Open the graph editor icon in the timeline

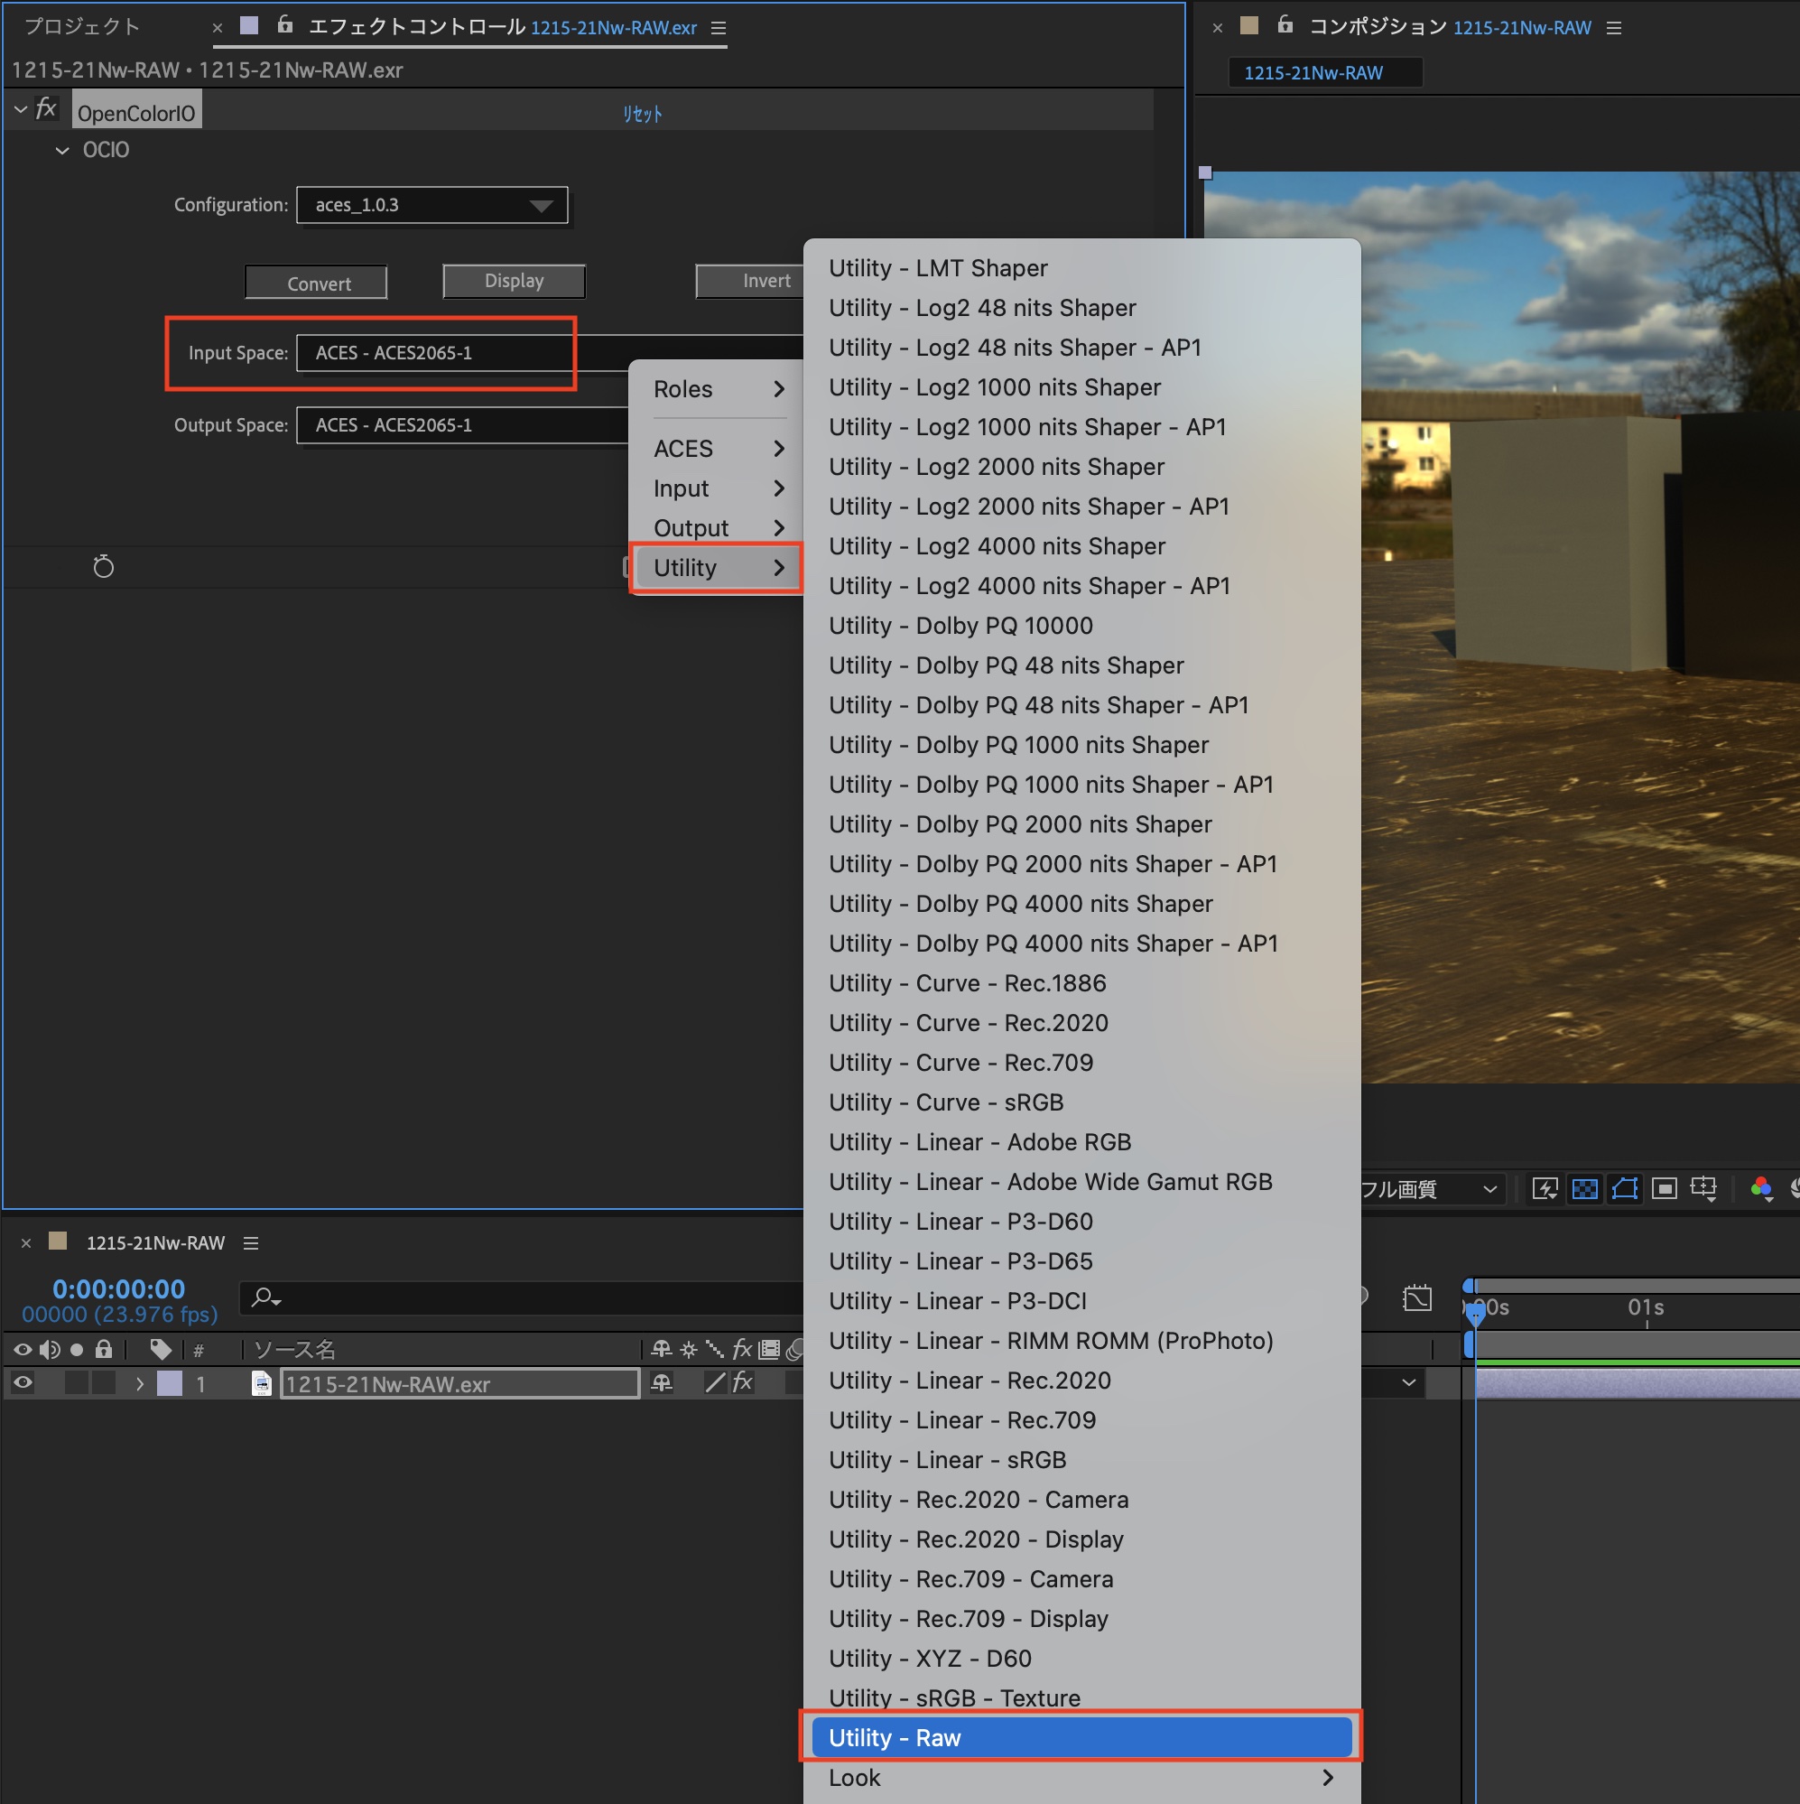[1416, 1297]
